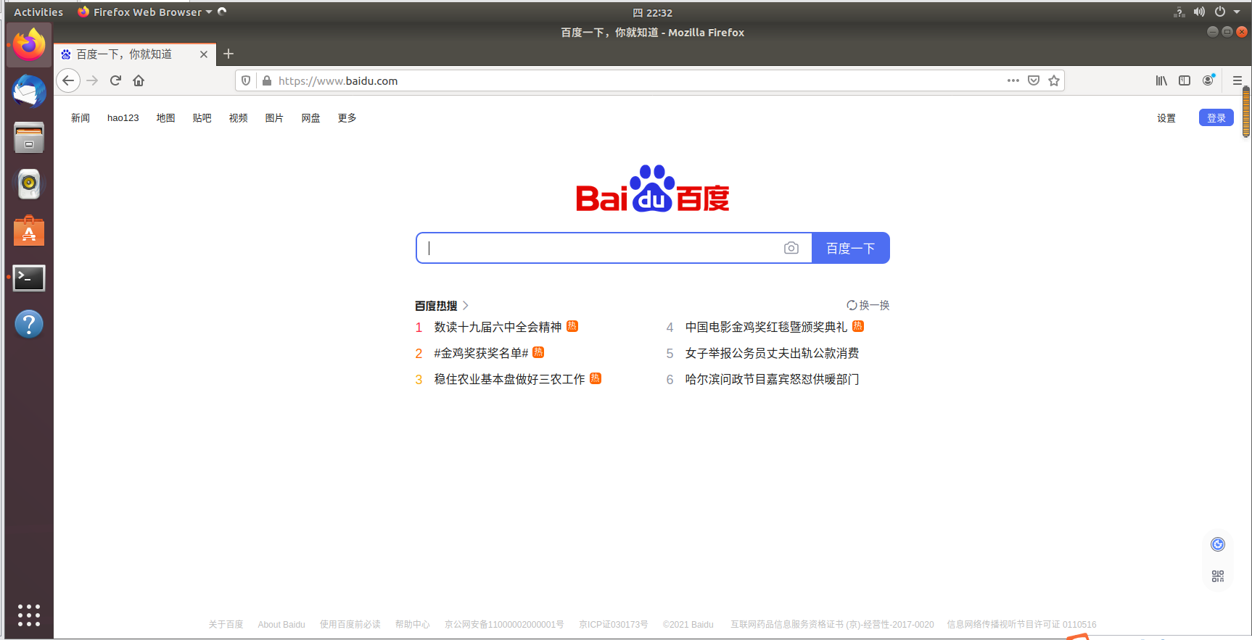Open 帮助中心 footer link

point(412,624)
